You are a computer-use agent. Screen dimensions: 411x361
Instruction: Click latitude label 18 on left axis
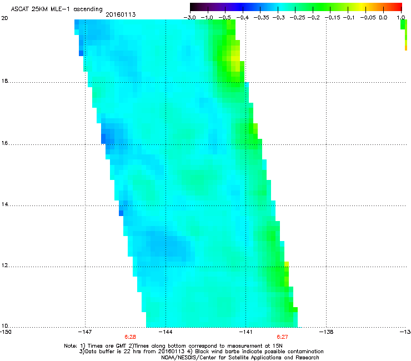(x=4, y=81)
